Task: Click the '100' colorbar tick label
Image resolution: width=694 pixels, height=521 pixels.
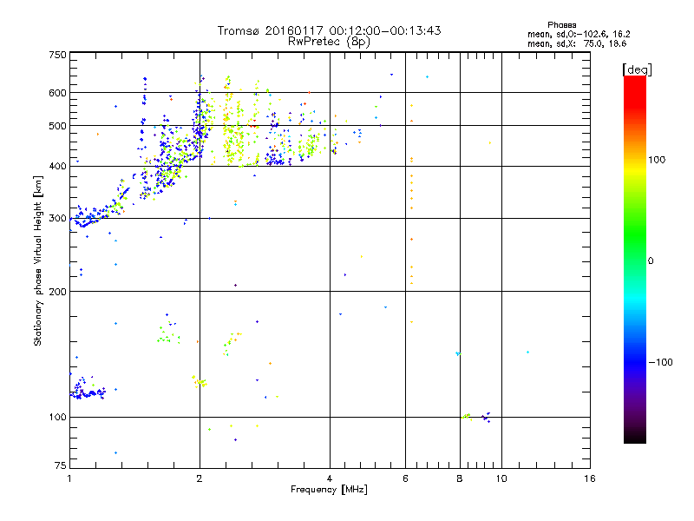Action: 657,160
